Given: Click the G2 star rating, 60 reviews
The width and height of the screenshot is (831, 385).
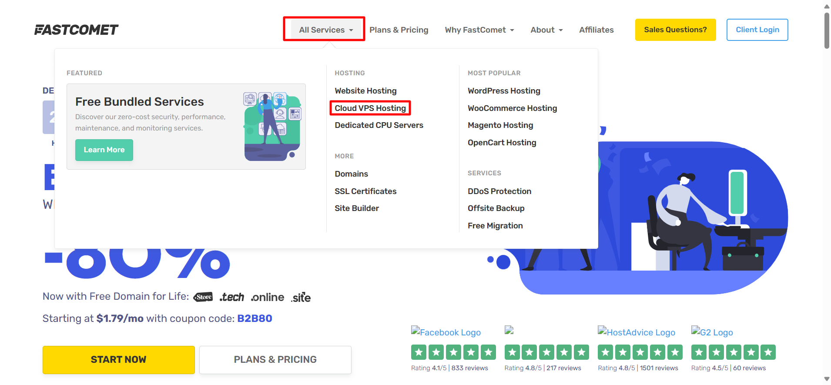Looking at the screenshot, I should coord(734,352).
